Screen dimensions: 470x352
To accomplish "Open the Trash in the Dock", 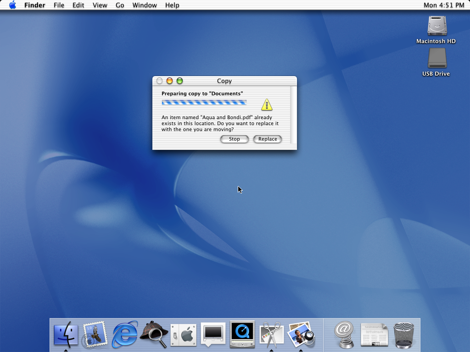I will (x=404, y=335).
